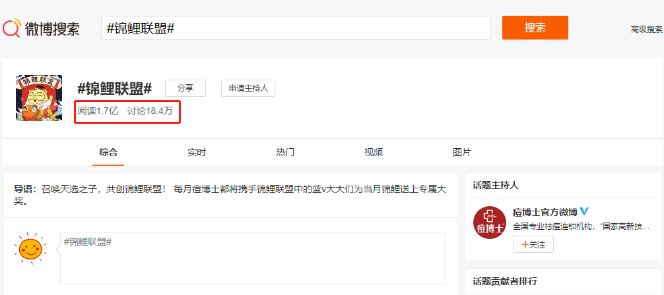The height and width of the screenshot is (295, 664).
Task: Click the 导语 introduction paragraph
Action: click(x=230, y=195)
